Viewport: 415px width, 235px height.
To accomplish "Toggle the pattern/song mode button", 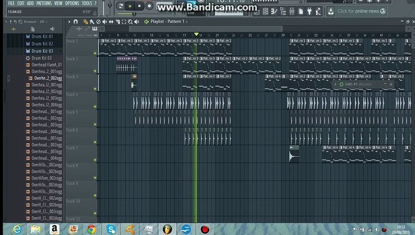I will 121,6.
